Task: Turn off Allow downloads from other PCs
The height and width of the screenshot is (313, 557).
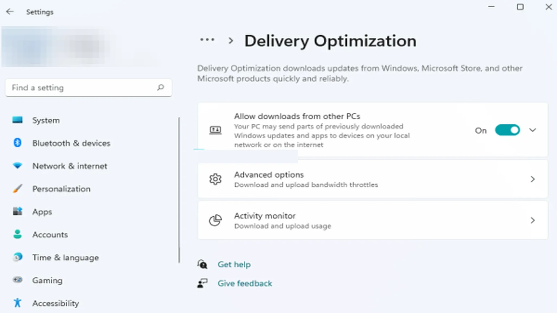Action: tap(507, 130)
